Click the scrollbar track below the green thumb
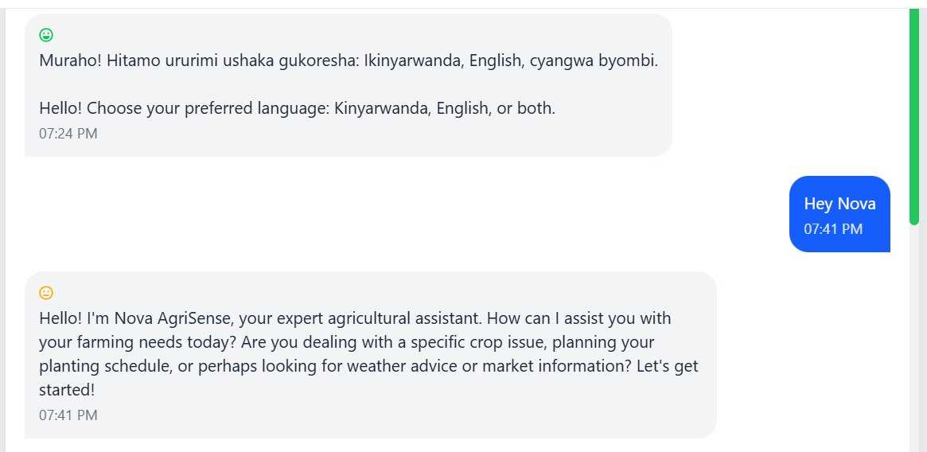 point(913,334)
